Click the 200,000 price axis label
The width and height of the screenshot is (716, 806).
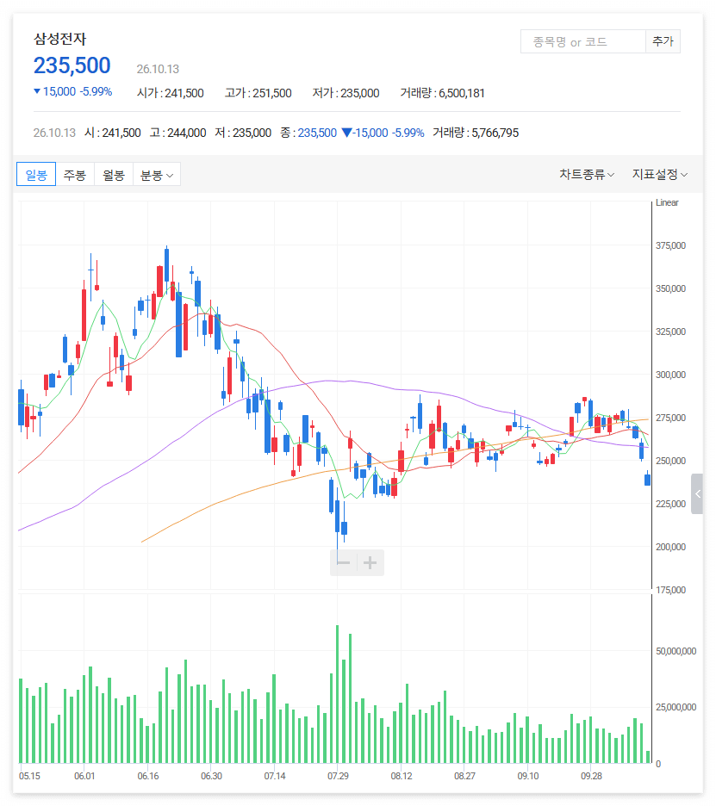click(670, 547)
